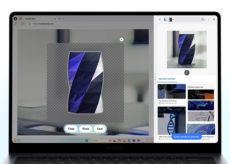
Task: Select the 3D Modeling related search
Action: (x=201, y=105)
